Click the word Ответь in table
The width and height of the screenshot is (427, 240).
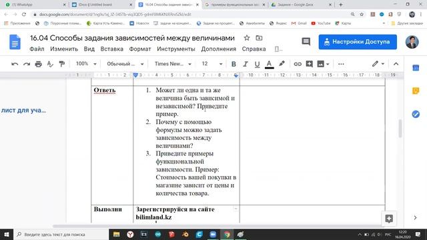tap(105, 90)
